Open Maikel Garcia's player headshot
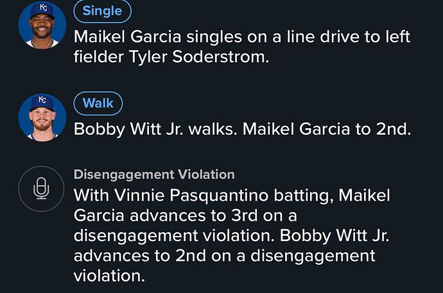Screen dimensions: 443x293 [42, 25]
